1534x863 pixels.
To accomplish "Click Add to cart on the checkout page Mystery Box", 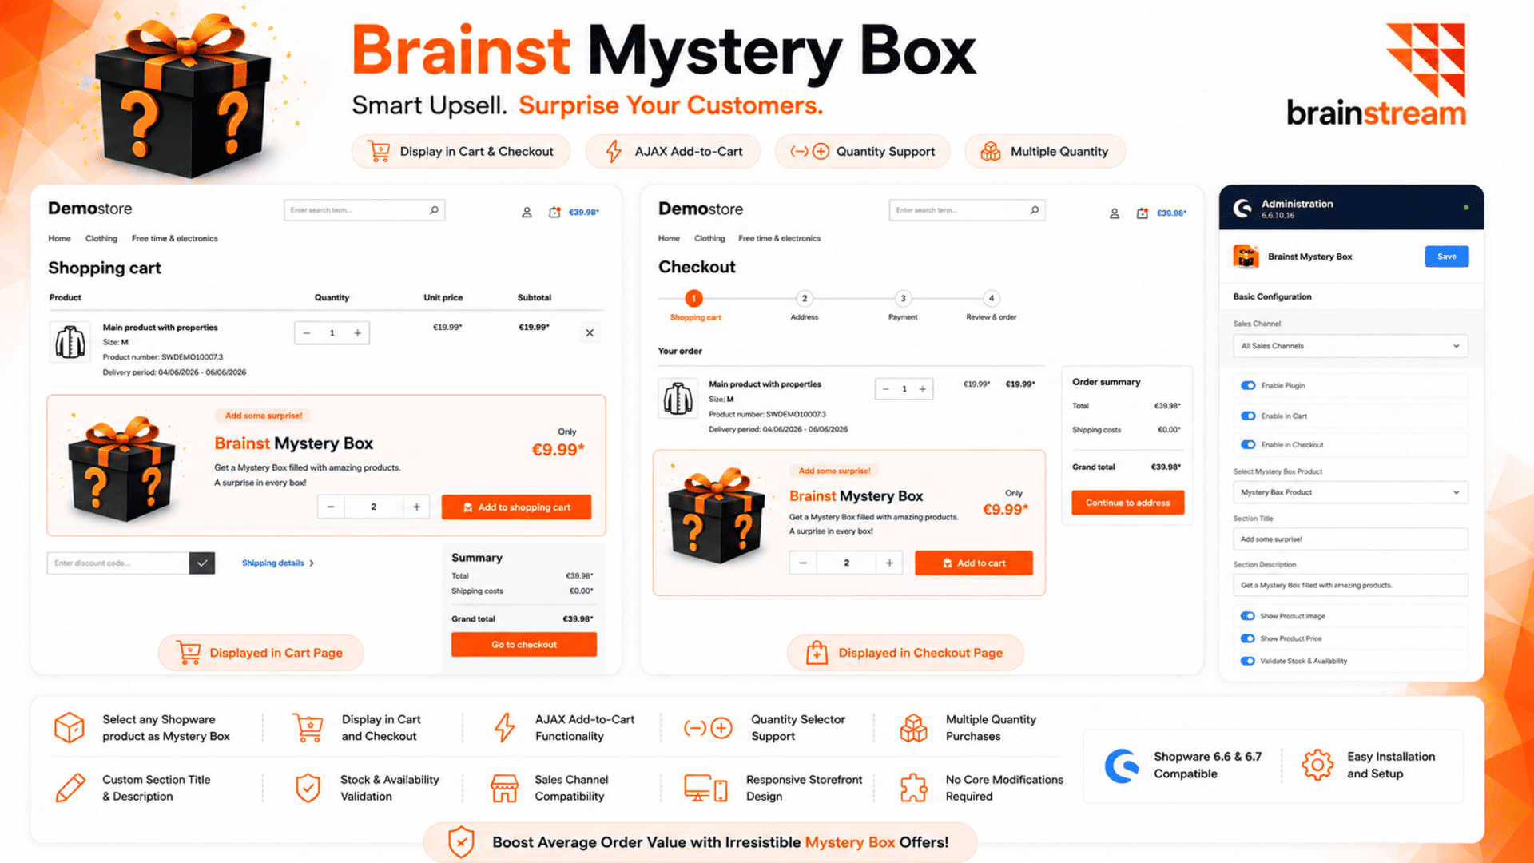I will pos(974,563).
